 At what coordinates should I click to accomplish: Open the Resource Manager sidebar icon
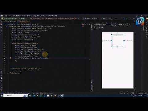pos(2,28)
